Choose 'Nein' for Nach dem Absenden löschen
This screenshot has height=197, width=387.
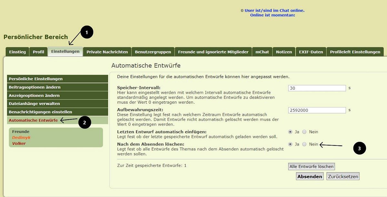[304, 144]
